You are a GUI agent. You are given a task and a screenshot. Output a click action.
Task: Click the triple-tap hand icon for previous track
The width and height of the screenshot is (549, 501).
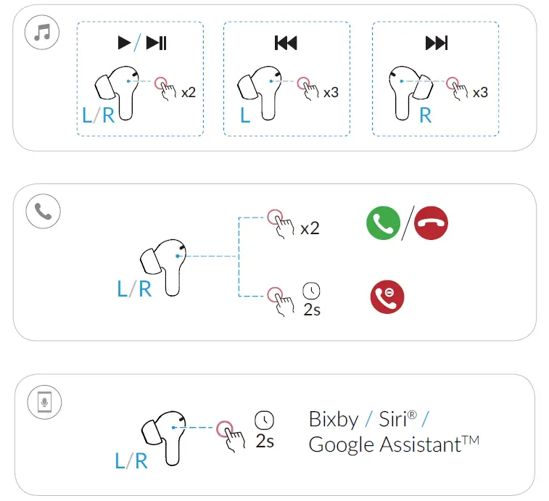click(309, 87)
